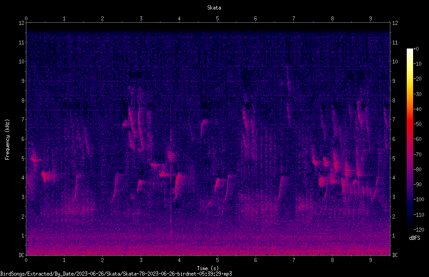Click '3' on the right frequency axis
This screenshot has width=429, height=277.
(x=394, y=197)
